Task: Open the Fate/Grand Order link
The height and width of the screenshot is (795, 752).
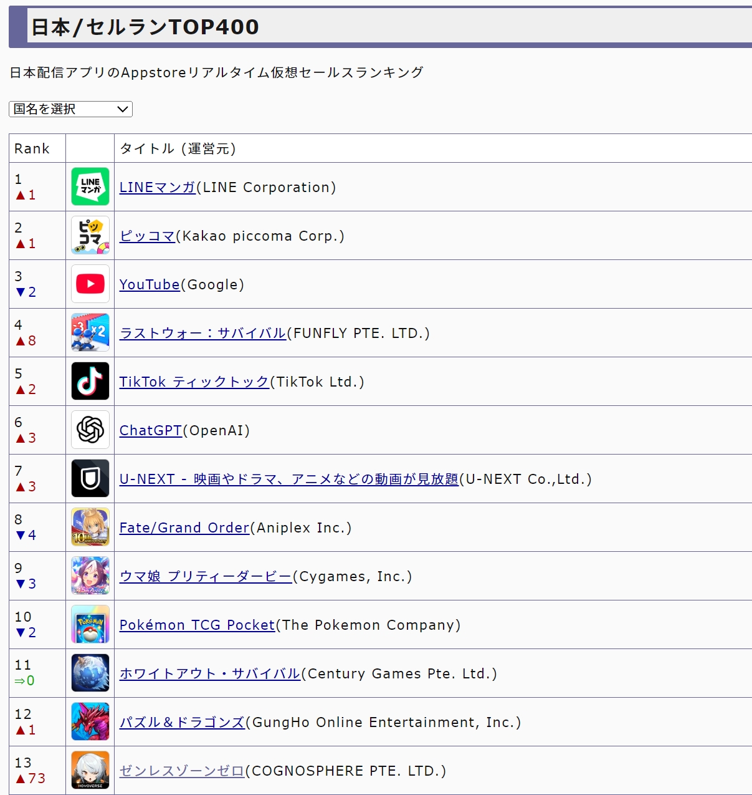Action: pos(184,528)
